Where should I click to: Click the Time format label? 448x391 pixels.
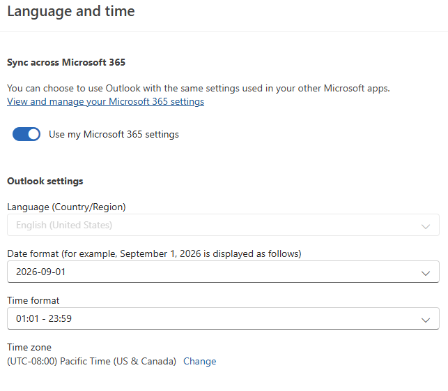coord(33,300)
